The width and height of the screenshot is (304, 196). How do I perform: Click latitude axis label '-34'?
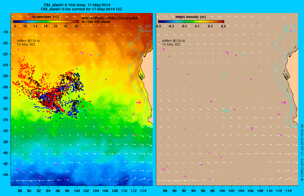pos(5,120)
